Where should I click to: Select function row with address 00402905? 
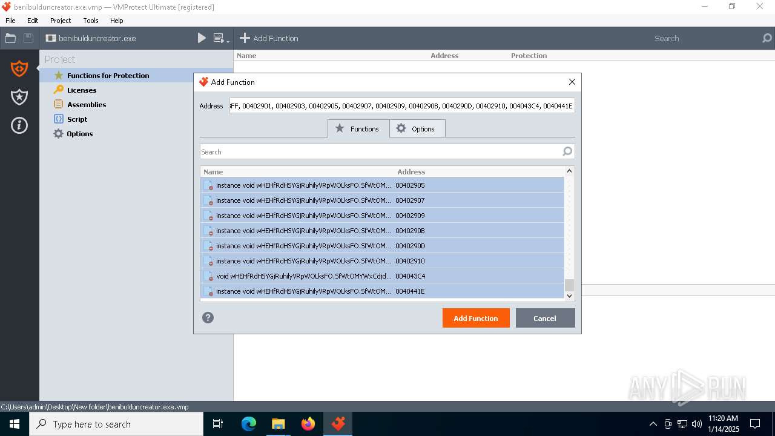click(382, 185)
